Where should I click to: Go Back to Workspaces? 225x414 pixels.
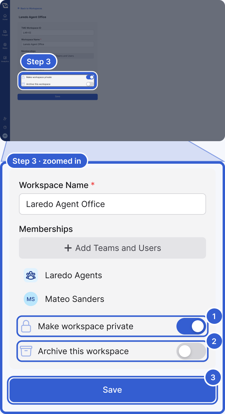(x=30, y=9)
